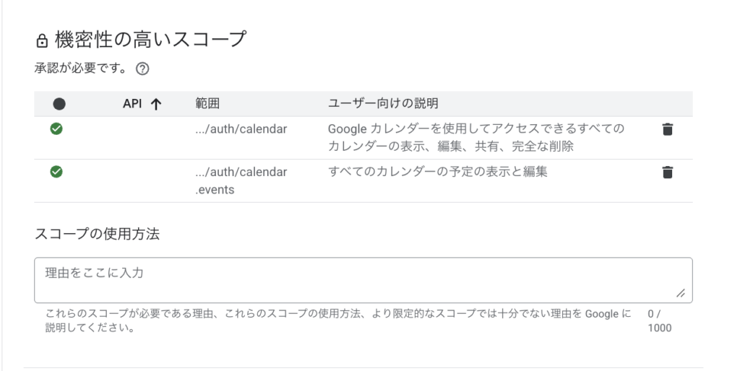Click the API column header
The image size is (740, 371).
(132, 103)
